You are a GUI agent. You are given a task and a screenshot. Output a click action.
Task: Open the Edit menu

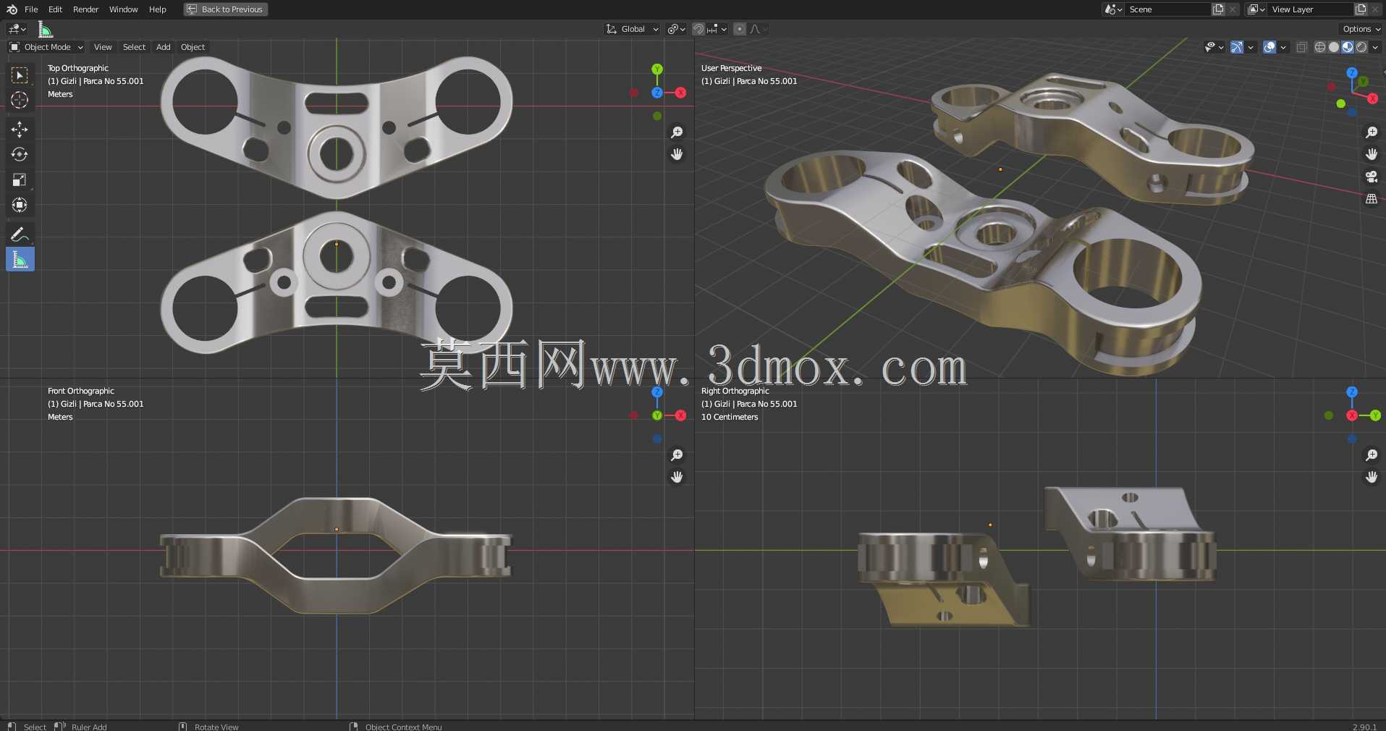click(x=55, y=9)
